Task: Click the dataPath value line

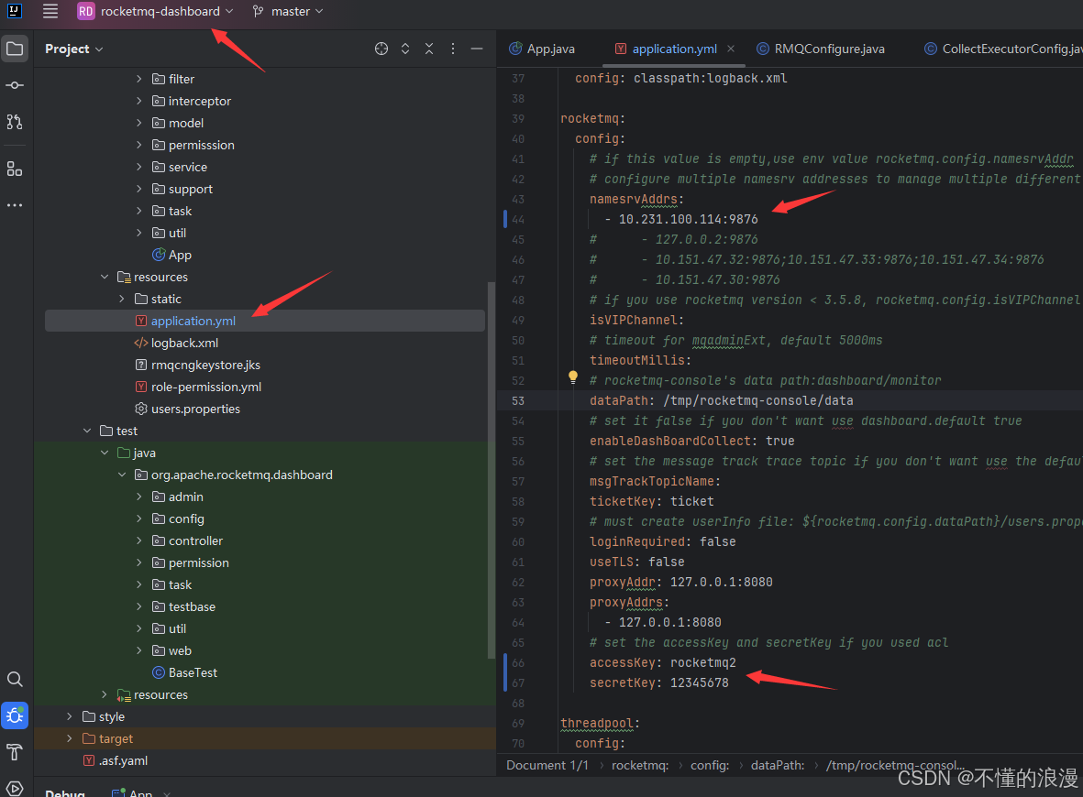Action: pyautogui.click(x=721, y=401)
